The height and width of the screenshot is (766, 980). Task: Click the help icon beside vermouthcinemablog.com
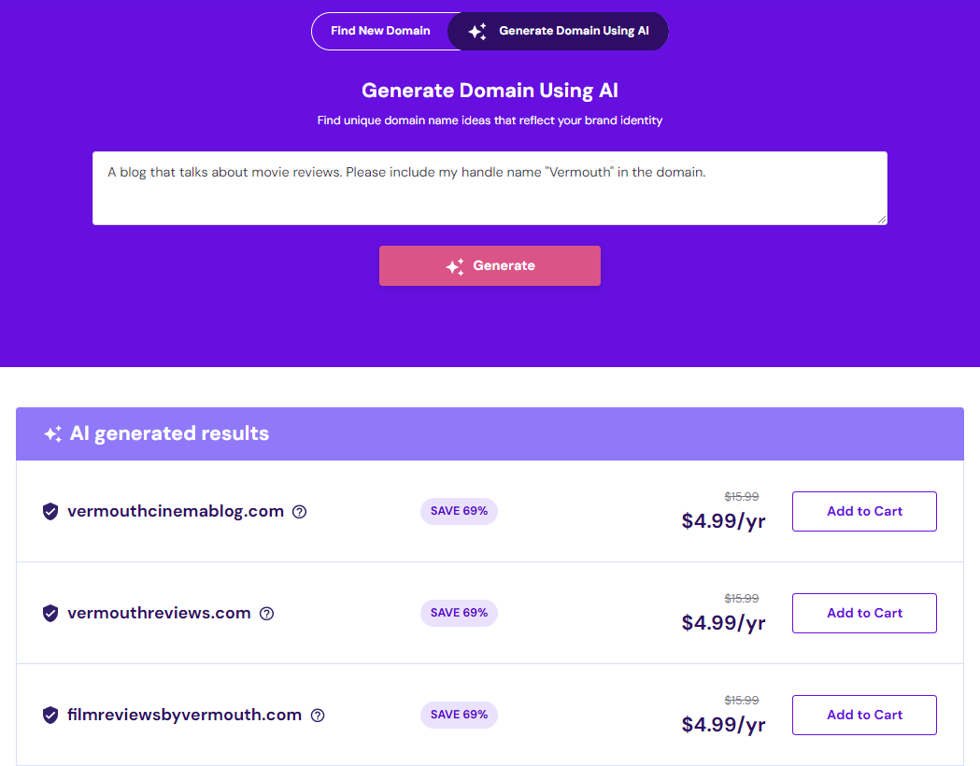point(299,512)
